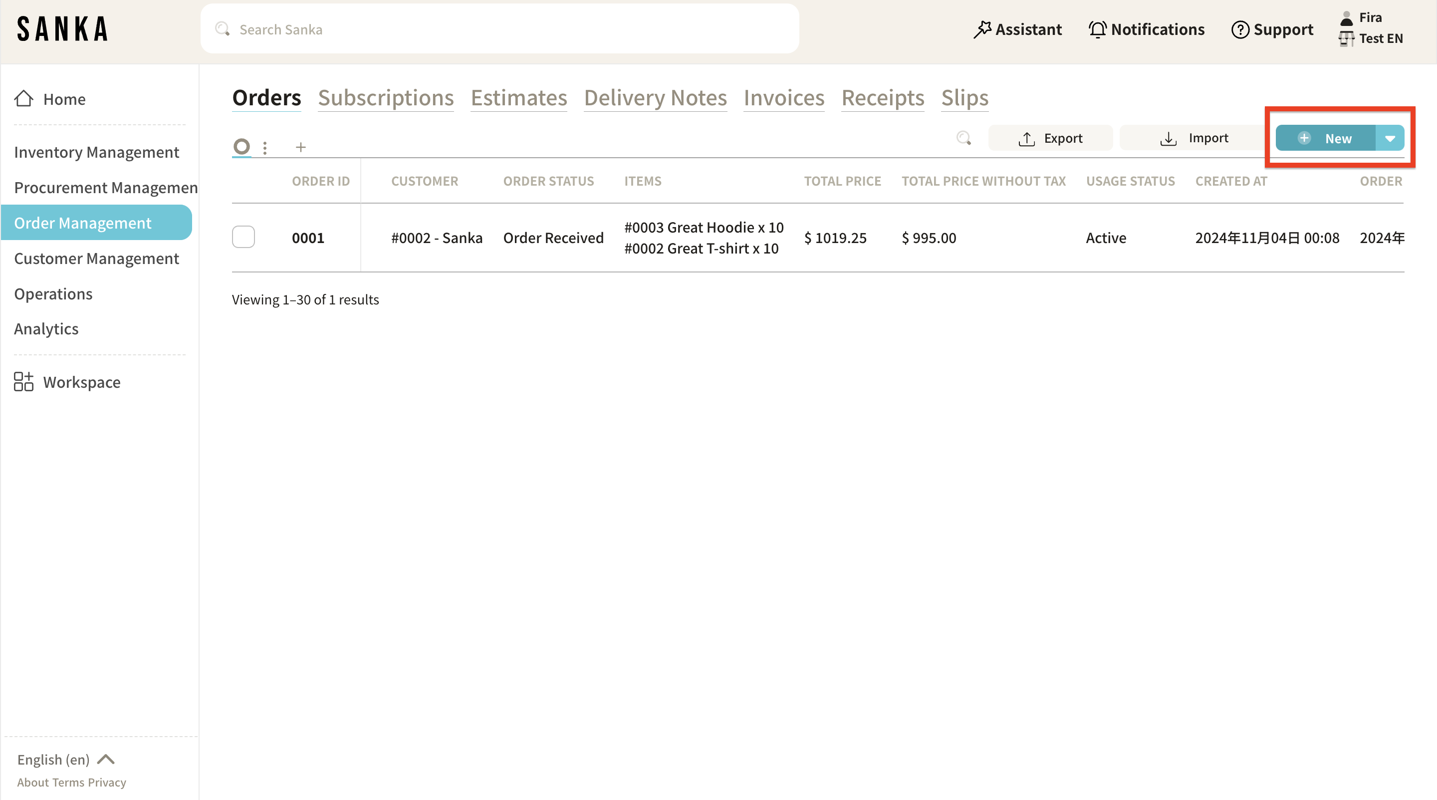Switch to the Subscriptions tab
This screenshot has height=800, width=1437.
(386, 98)
